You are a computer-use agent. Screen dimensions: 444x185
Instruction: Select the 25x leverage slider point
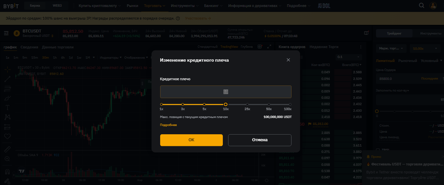(247, 104)
